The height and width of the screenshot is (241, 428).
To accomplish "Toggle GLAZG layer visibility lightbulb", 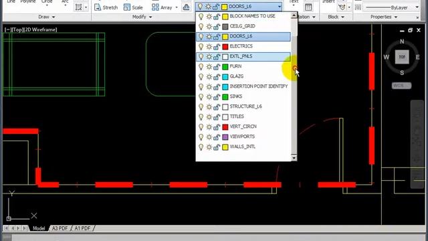I will pyautogui.click(x=201, y=76).
